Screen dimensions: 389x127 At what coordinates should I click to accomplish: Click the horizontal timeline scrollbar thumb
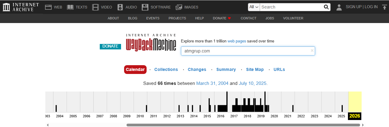(x=243, y=125)
